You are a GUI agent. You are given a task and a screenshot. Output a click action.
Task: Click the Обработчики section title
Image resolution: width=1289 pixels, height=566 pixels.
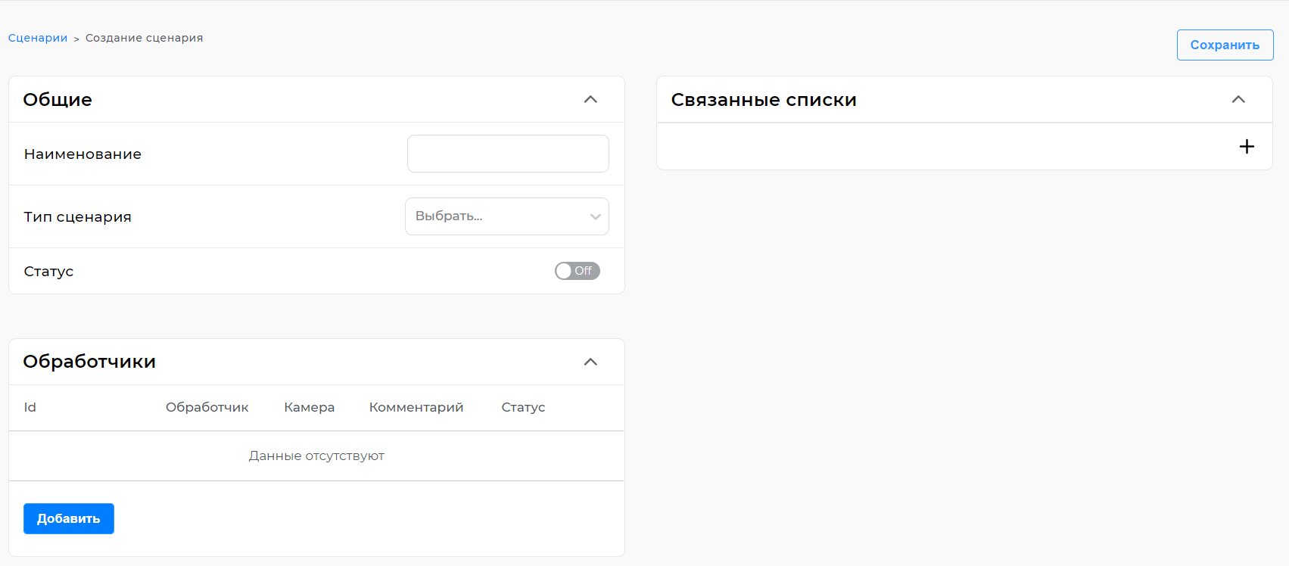(x=89, y=362)
